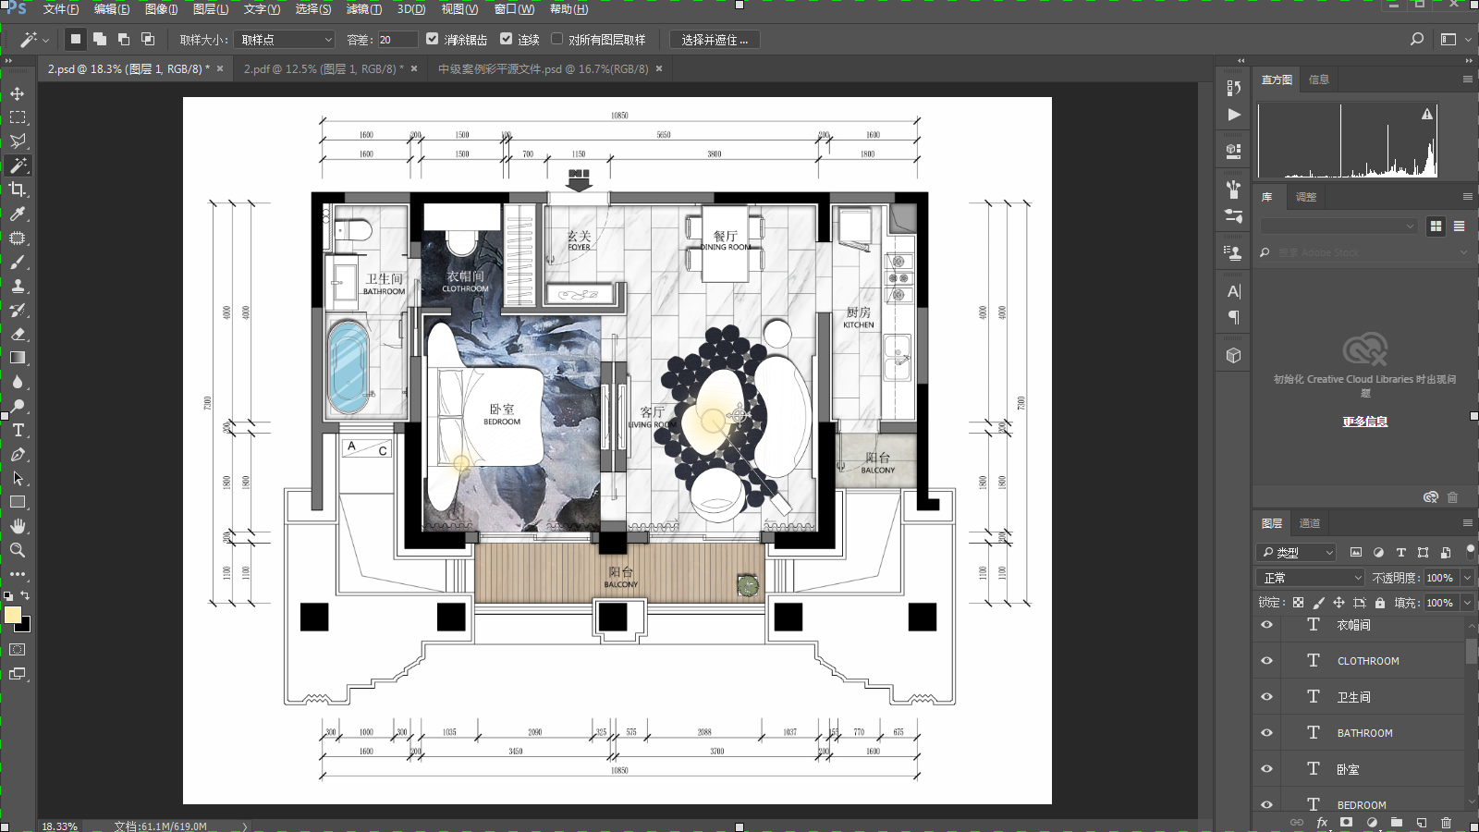The width and height of the screenshot is (1479, 832).
Task: Select the Zoom tool
Action: [18, 550]
